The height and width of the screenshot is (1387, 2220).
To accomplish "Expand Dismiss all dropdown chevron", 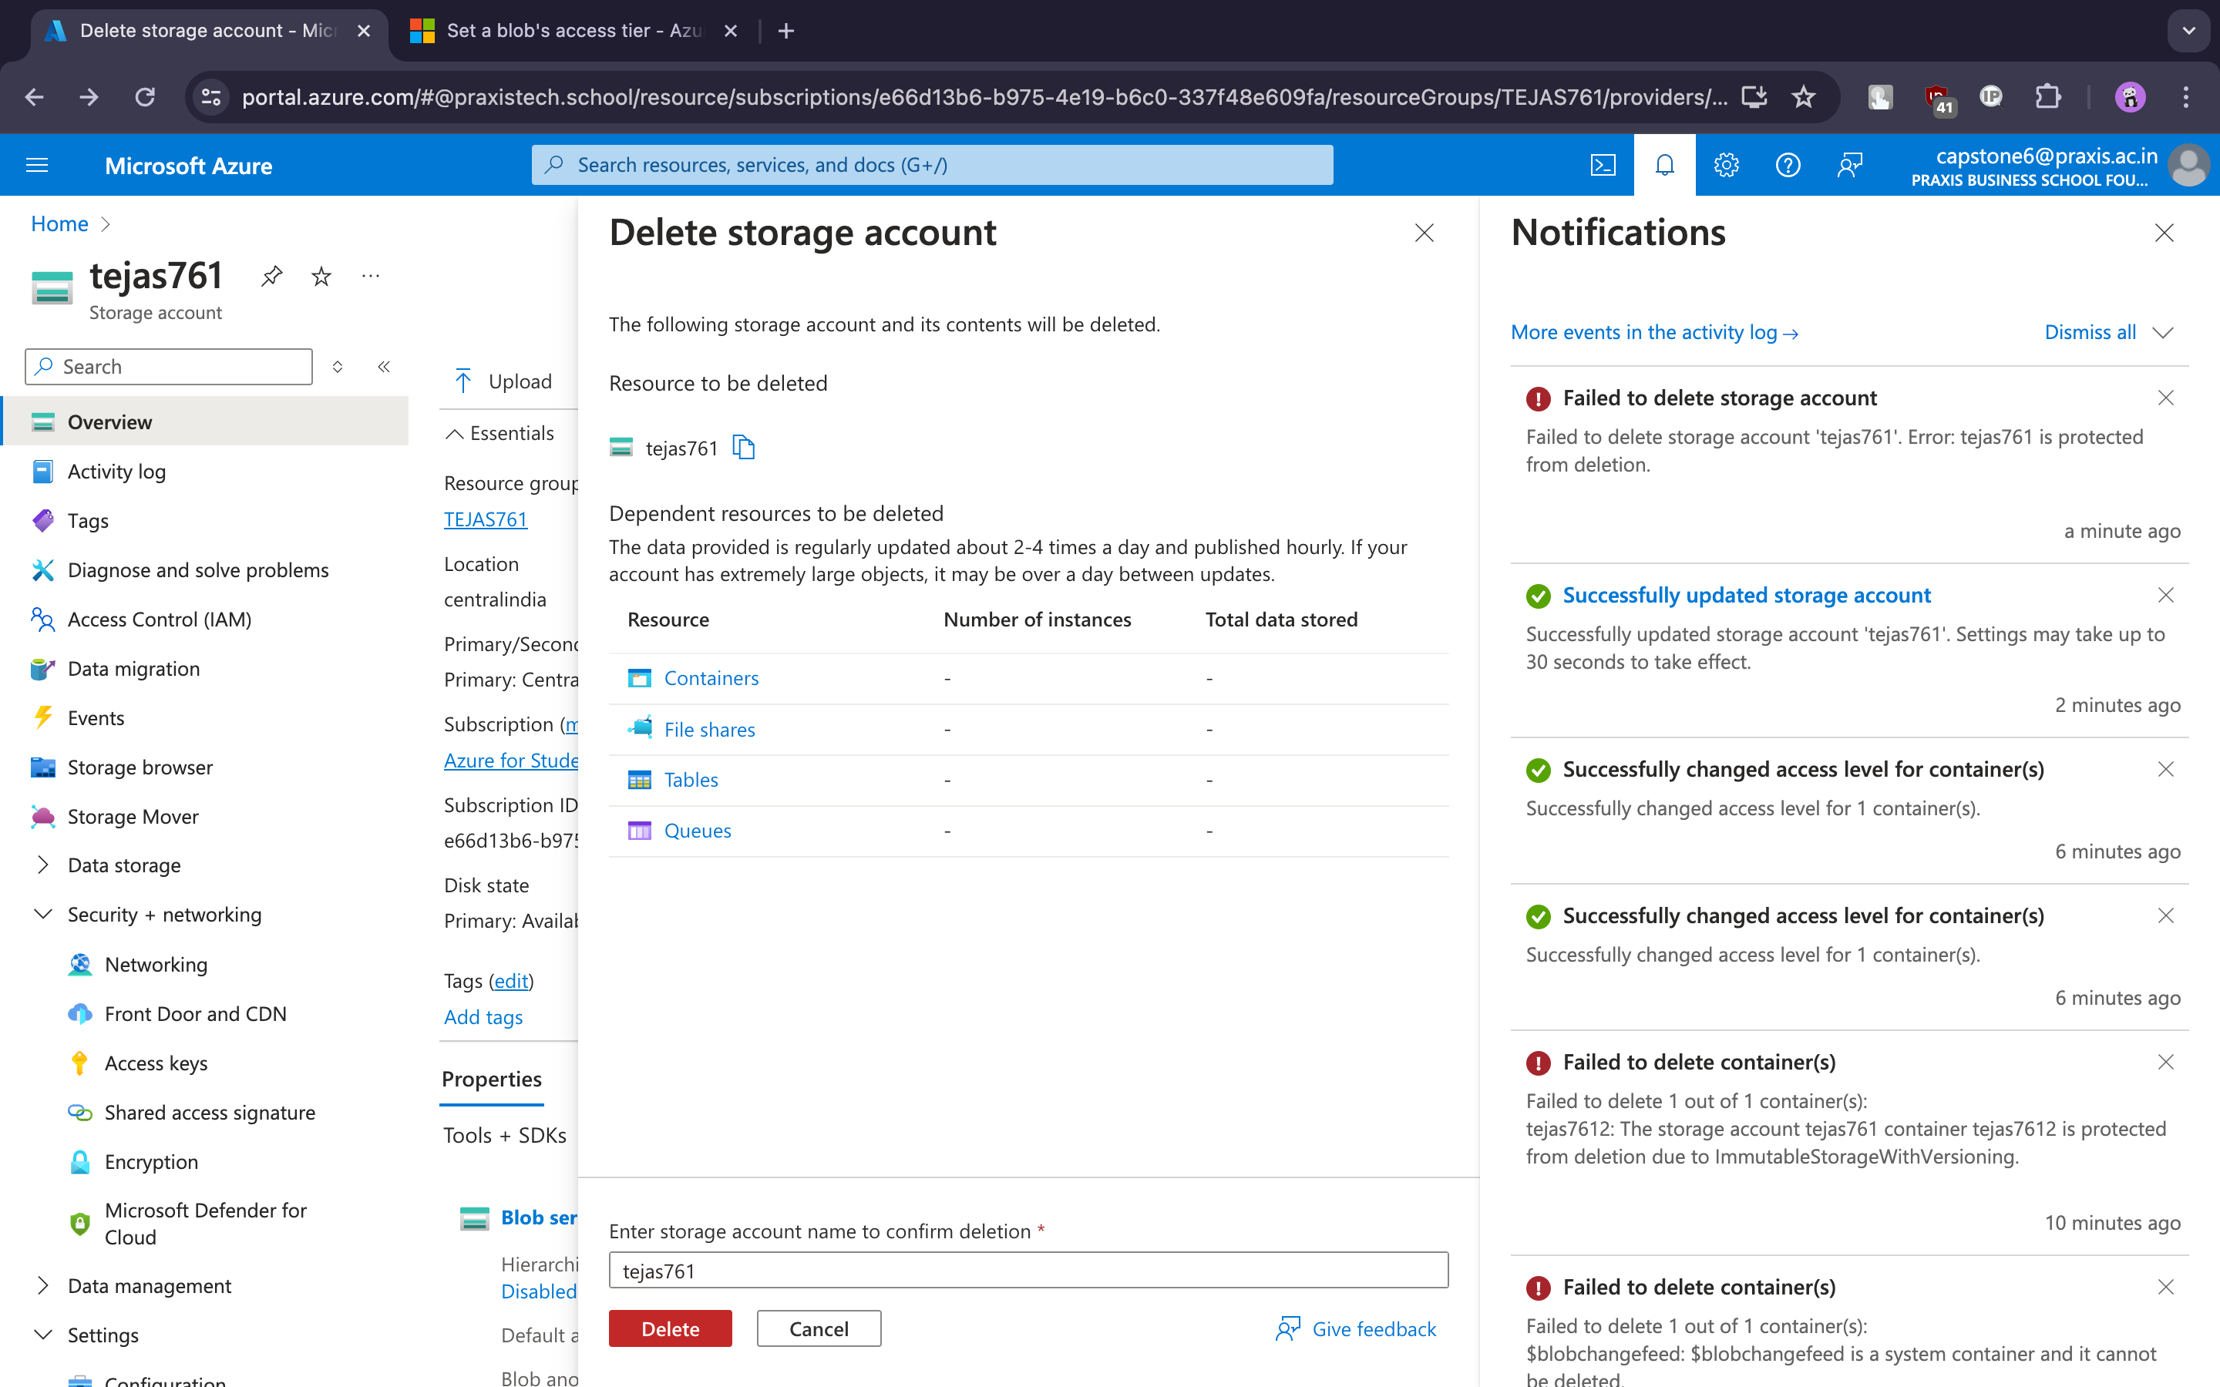I will point(2163,332).
